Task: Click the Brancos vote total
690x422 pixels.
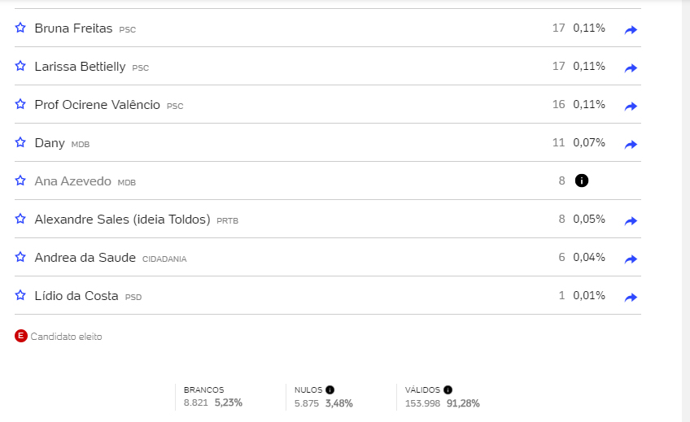Action: pyautogui.click(x=196, y=402)
